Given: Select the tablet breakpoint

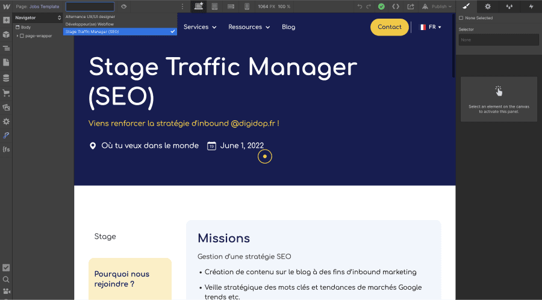Looking at the screenshot, I should point(214,6).
